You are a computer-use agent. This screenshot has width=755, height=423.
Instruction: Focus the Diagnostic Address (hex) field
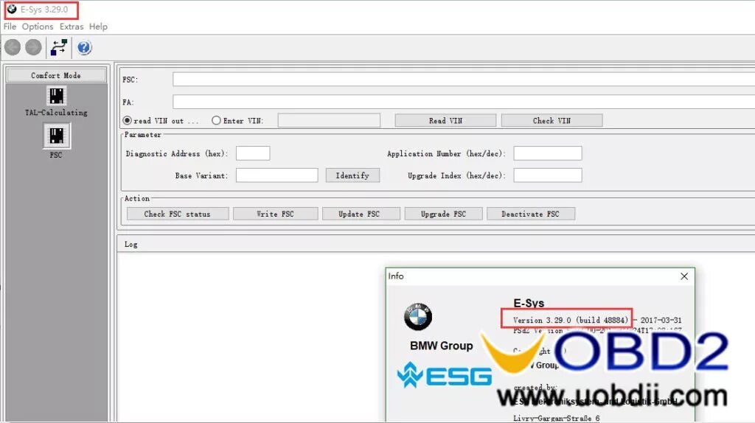point(253,153)
